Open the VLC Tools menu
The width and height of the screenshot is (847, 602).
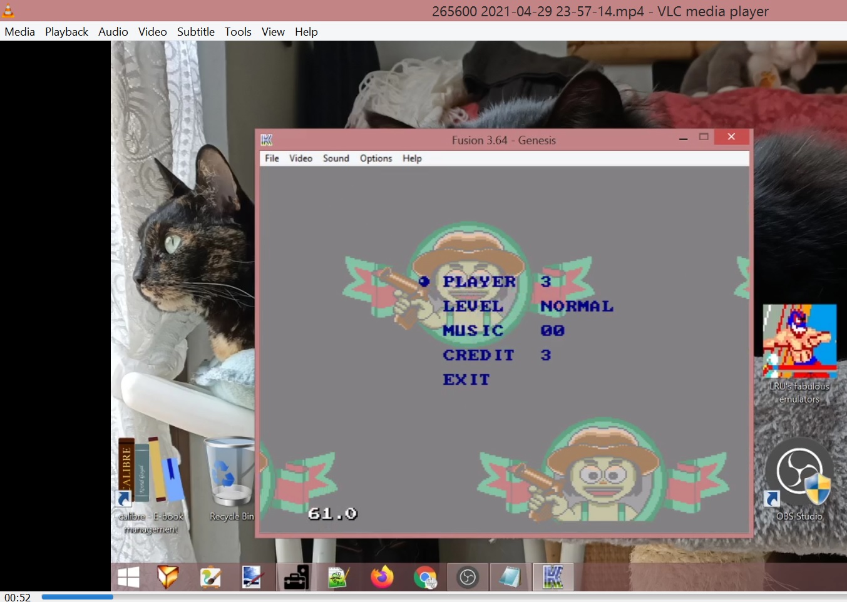coord(238,32)
